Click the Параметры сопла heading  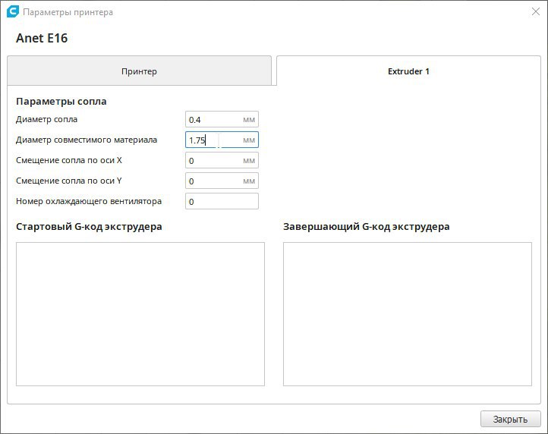[61, 102]
